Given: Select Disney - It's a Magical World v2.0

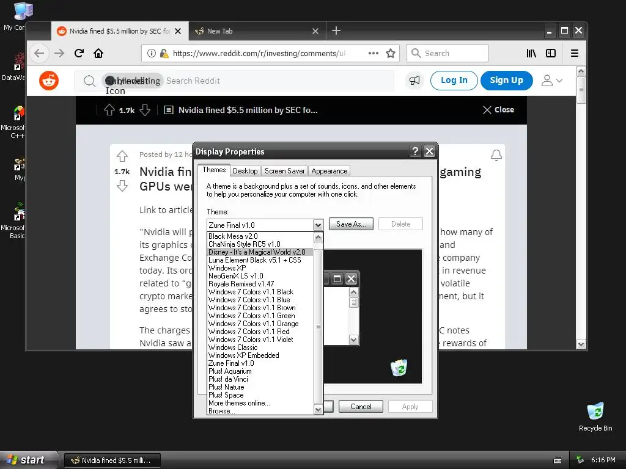Looking at the screenshot, I should 260,252.
